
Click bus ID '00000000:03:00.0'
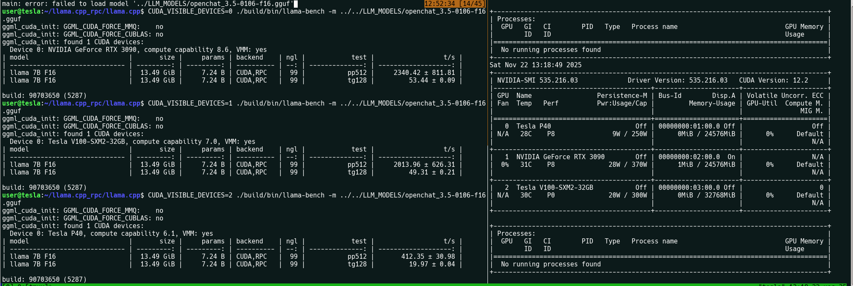(x=689, y=188)
